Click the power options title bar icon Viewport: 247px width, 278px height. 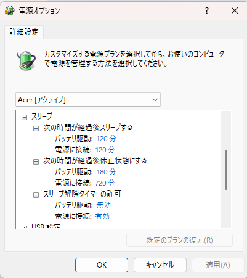(10, 10)
